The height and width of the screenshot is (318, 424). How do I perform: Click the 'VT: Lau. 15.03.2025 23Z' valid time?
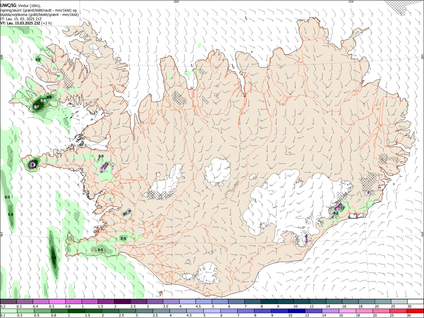pyautogui.click(x=21, y=23)
